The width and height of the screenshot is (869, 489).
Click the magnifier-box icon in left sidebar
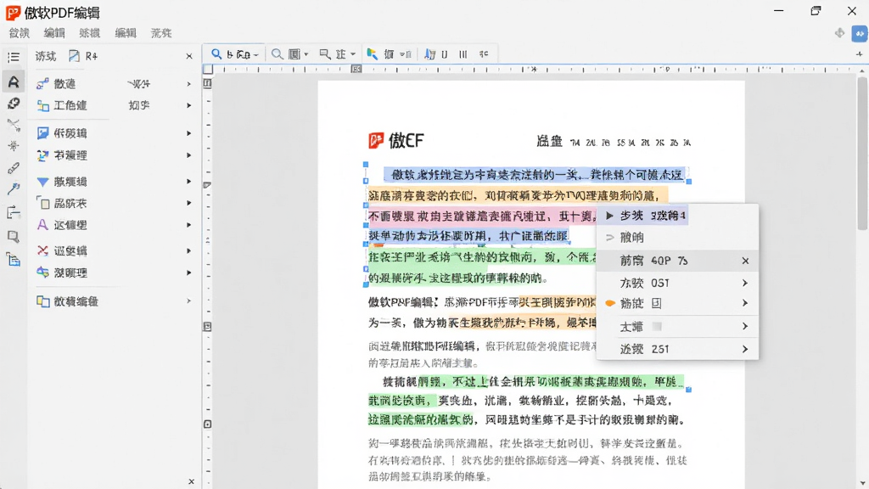[14, 237]
